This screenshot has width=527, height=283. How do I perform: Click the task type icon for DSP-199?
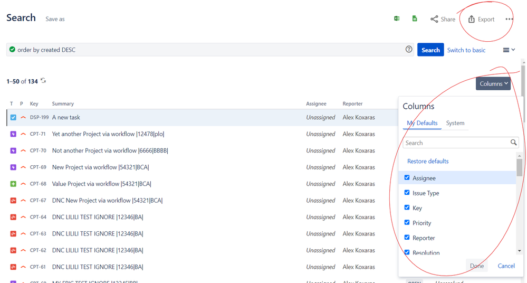pyautogui.click(x=13, y=117)
